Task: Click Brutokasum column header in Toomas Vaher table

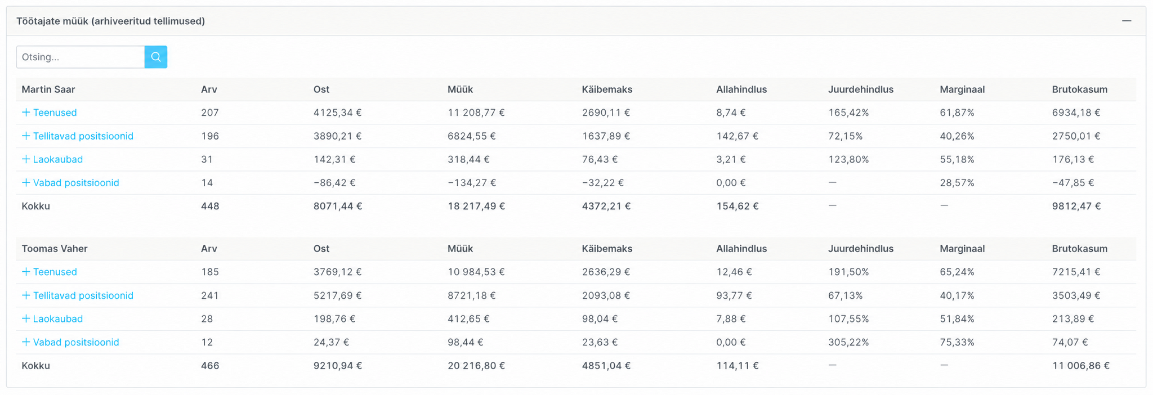Action: point(1079,249)
